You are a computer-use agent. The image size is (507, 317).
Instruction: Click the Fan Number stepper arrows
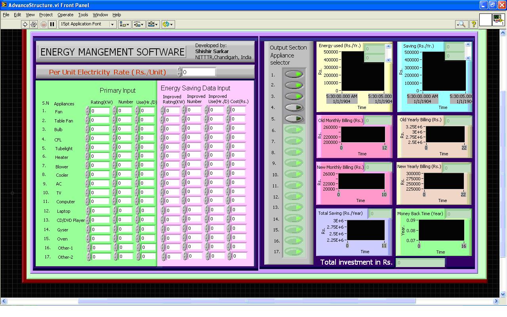click(114, 111)
